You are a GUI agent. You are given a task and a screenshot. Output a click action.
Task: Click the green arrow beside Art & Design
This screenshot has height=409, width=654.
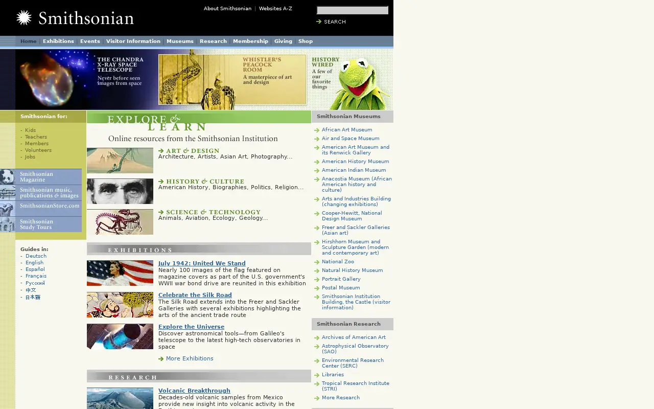coord(161,151)
